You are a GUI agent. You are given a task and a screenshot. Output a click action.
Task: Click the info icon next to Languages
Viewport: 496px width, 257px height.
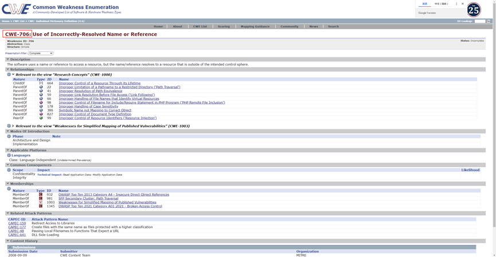click(x=9, y=155)
